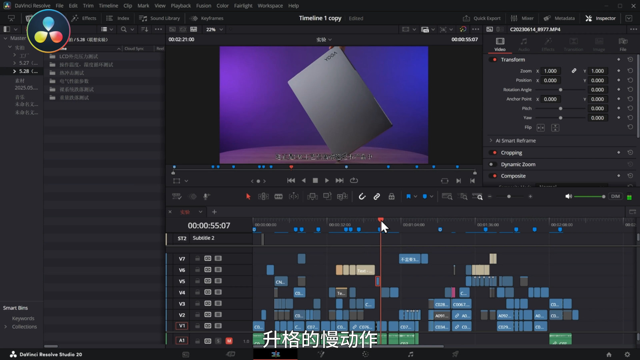
Task: Jump to last frame
Action: click(x=340, y=181)
